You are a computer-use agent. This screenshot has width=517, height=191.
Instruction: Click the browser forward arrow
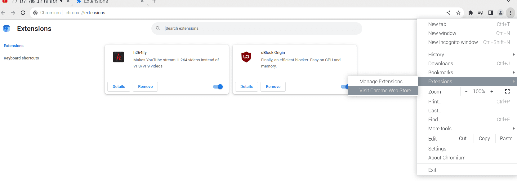tap(13, 13)
